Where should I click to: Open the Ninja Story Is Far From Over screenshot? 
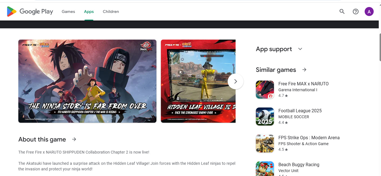pos(87,81)
